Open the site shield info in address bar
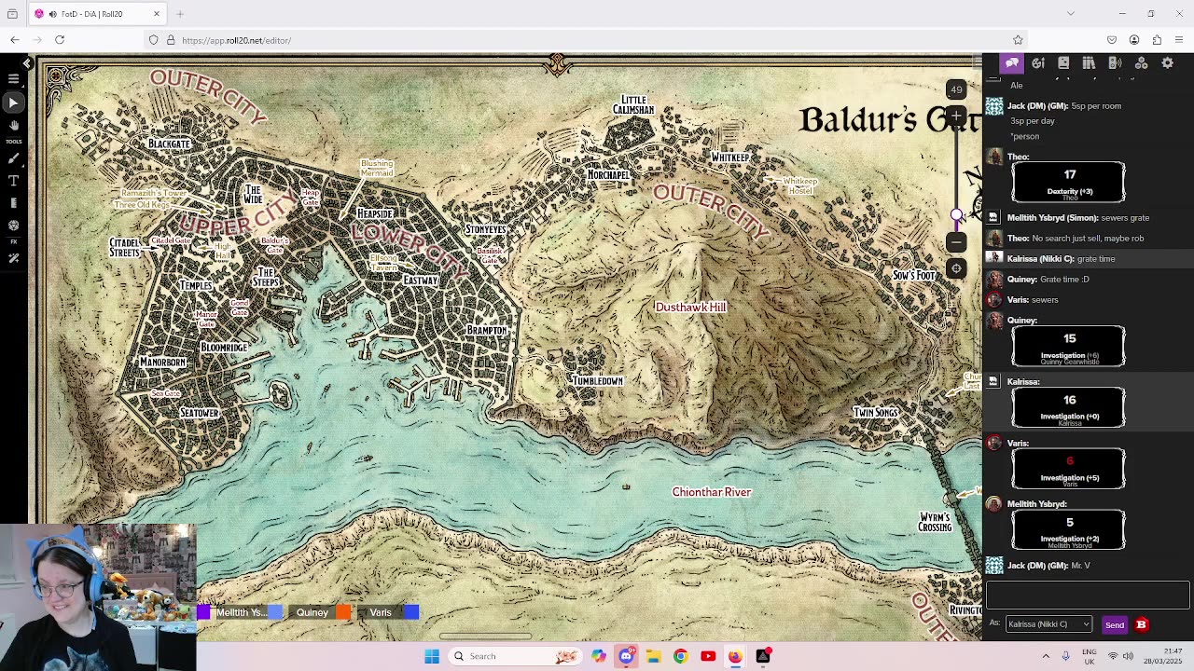Image resolution: width=1194 pixels, height=671 pixels. click(x=154, y=40)
